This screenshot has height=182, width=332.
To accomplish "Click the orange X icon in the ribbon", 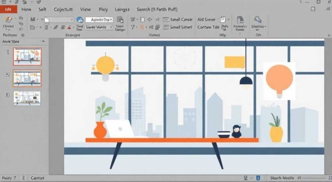I will click(142, 27).
